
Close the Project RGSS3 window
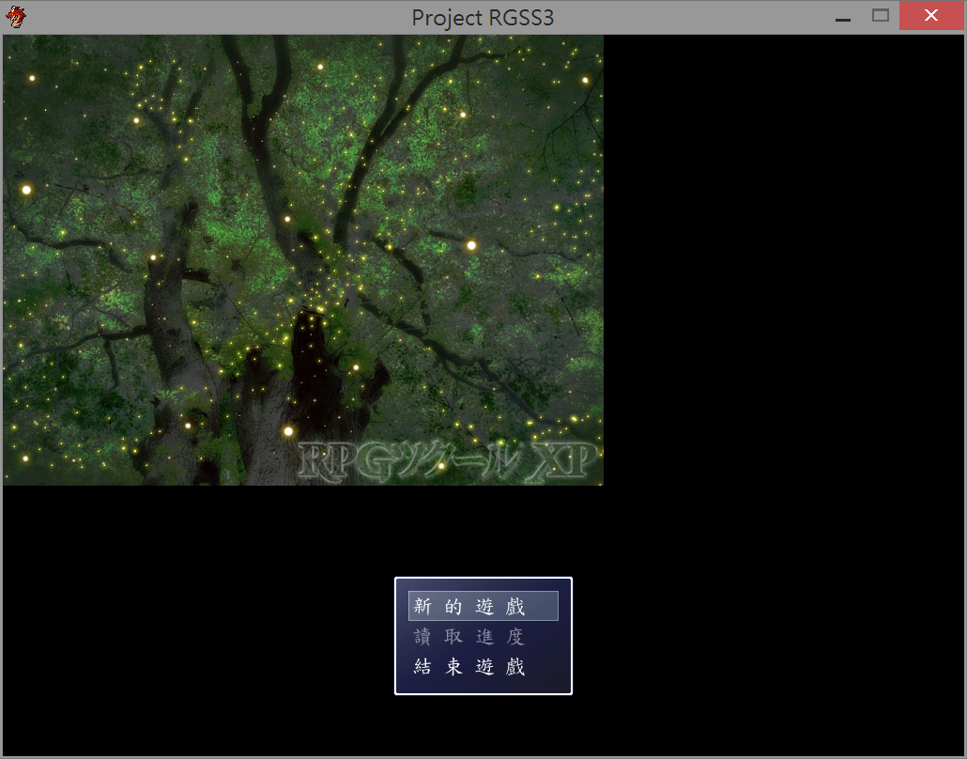[931, 15]
